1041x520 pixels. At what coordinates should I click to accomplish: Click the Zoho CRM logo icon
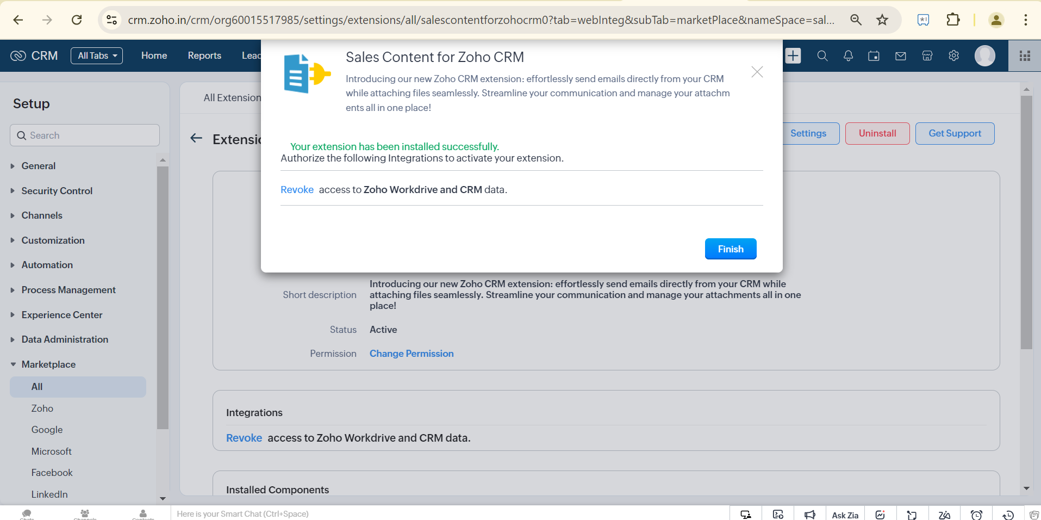pos(18,55)
